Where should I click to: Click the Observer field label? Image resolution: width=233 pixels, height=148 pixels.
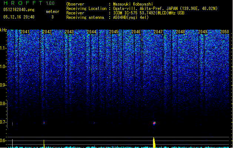(x=75, y=4)
